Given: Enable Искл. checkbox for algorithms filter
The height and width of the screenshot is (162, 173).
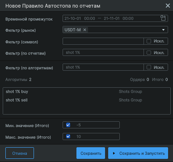Looking at the screenshot, I should pyautogui.click(x=149, y=67).
